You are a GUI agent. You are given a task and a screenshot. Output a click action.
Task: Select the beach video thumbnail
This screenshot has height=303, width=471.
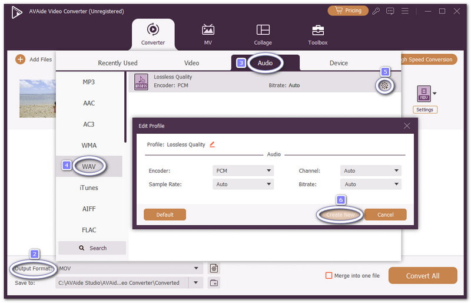[38, 98]
